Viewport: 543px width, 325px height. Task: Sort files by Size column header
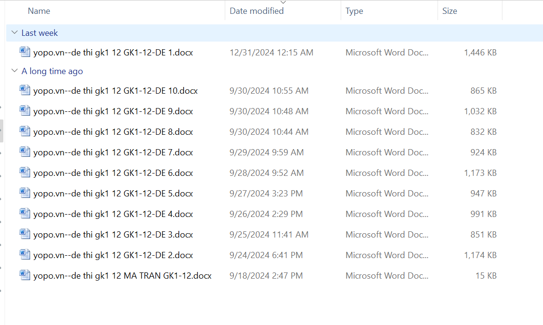click(449, 11)
